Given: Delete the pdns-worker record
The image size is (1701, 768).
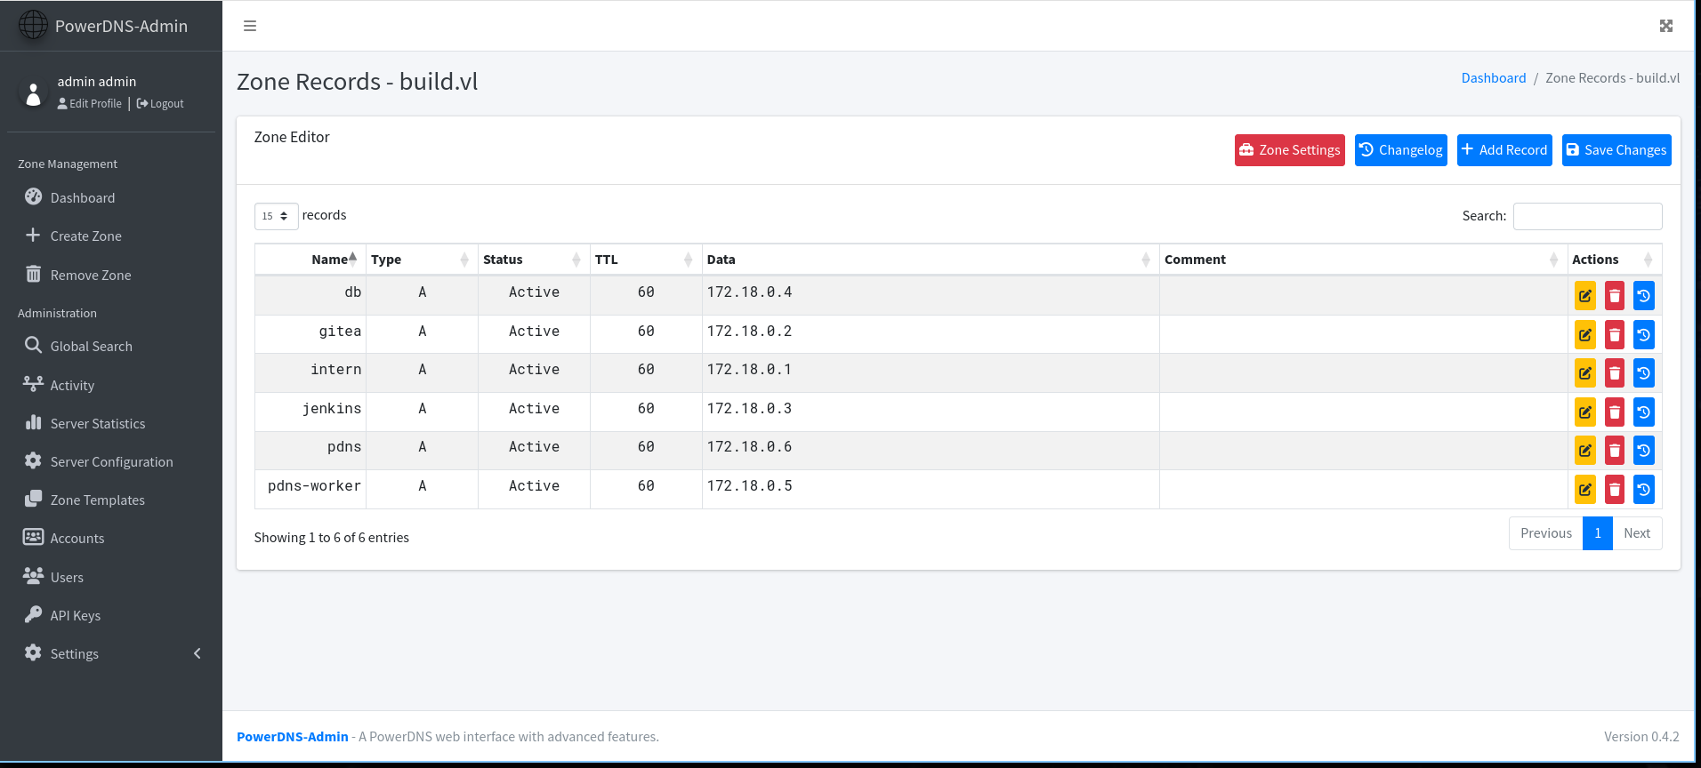Looking at the screenshot, I should point(1615,490).
